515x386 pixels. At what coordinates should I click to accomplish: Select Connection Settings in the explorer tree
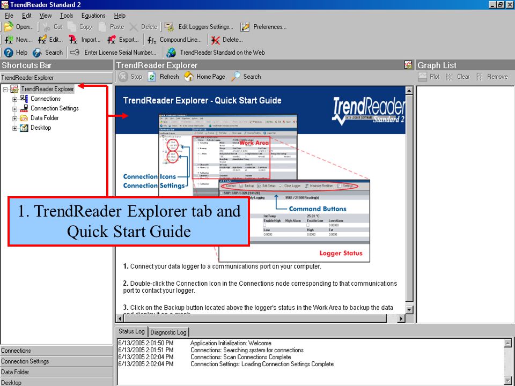point(55,108)
